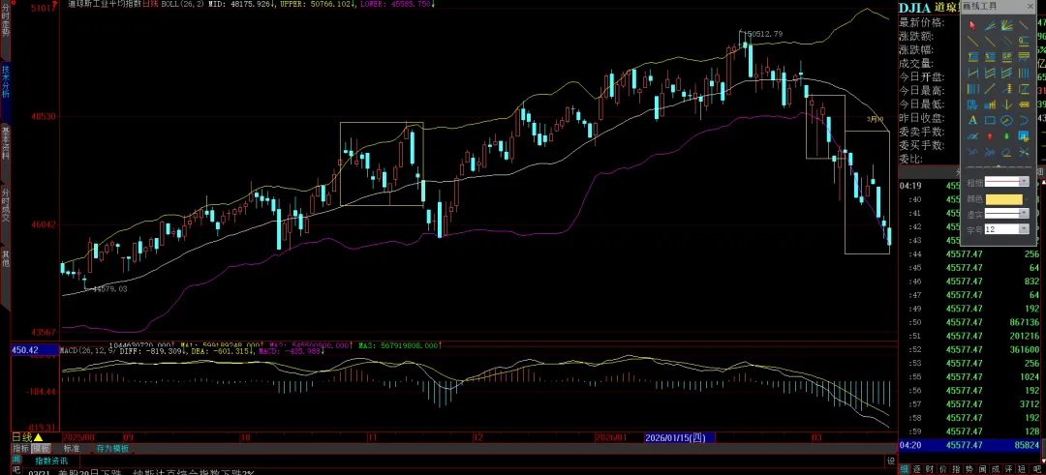
Task: Click the 存为模板 save template button
Action: click(112, 448)
